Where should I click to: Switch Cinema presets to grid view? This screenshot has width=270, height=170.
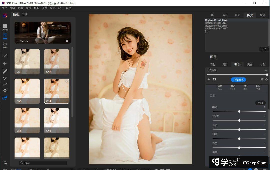(x=67, y=41)
